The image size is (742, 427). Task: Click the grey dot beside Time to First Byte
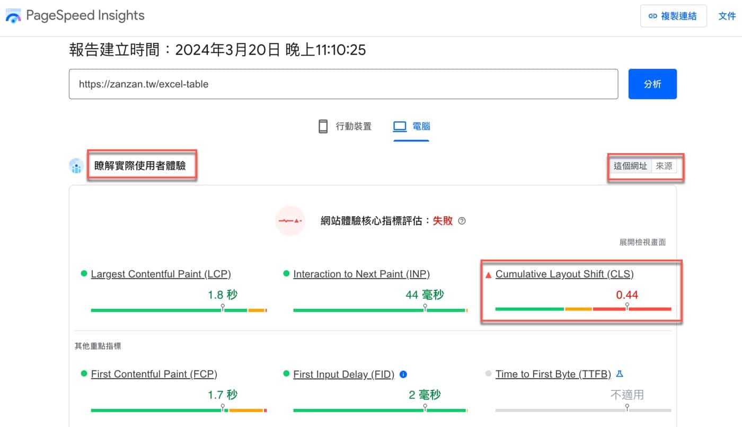coord(488,373)
